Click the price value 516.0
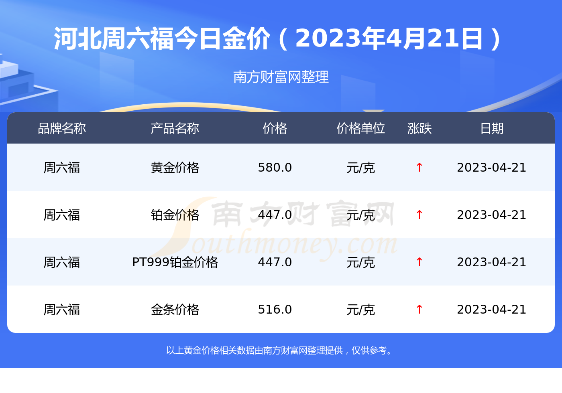 pos(275,309)
